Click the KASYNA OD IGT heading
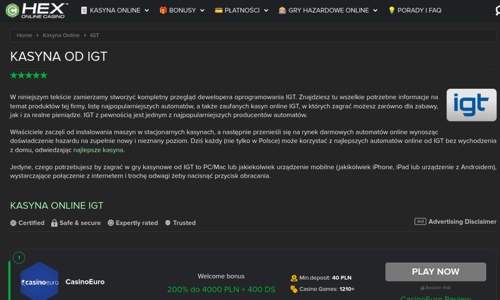This screenshot has height=300, width=500. coord(59,57)
